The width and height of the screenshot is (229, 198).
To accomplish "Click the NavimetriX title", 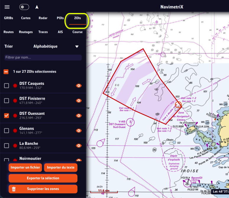I will (172, 7).
